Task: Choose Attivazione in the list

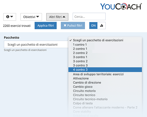Action: 105,78
